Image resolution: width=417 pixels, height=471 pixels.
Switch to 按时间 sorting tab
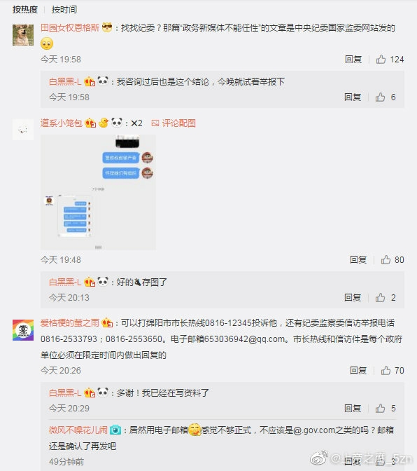point(64,10)
